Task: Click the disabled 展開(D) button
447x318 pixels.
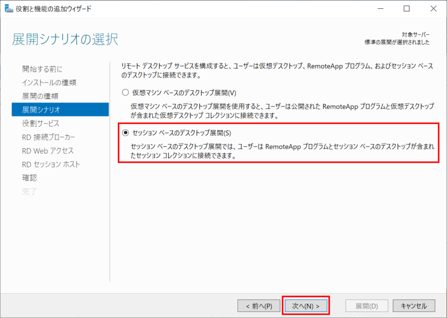Action: tap(366, 306)
